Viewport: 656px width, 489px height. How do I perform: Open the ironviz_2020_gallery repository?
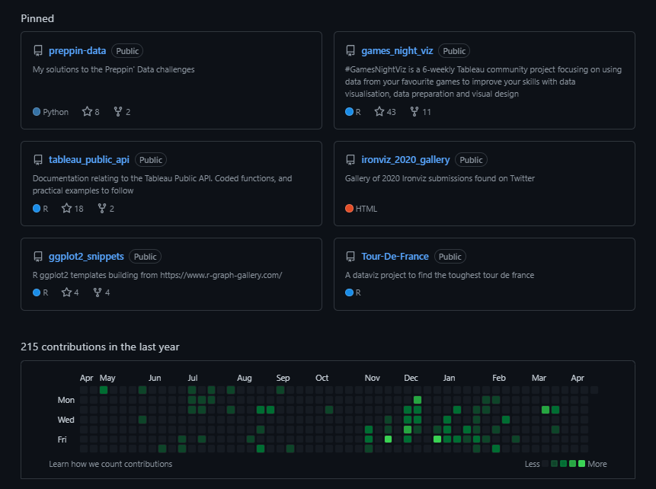tap(405, 160)
